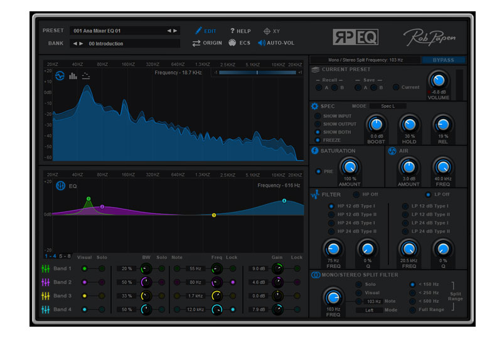Click the VOLUME knob

pyautogui.click(x=439, y=80)
